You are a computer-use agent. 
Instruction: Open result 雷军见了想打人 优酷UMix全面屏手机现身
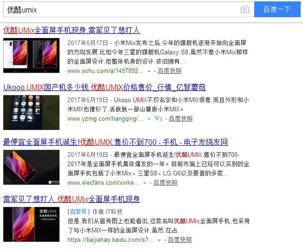point(72,199)
